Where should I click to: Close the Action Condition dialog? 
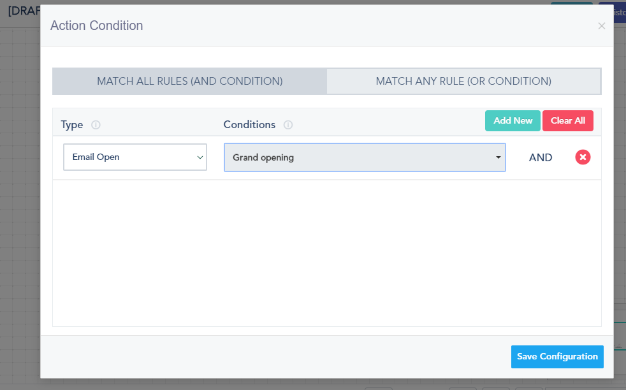(601, 26)
